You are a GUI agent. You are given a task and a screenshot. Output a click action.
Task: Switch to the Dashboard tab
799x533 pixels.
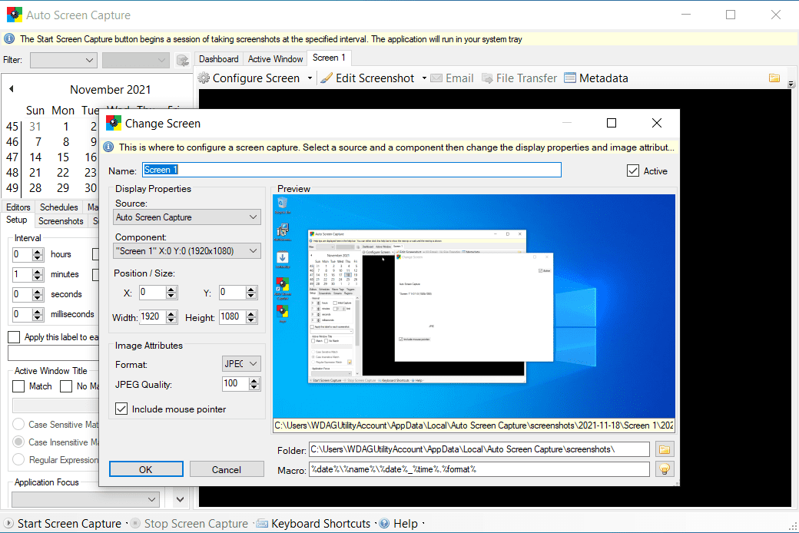(x=219, y=59)
